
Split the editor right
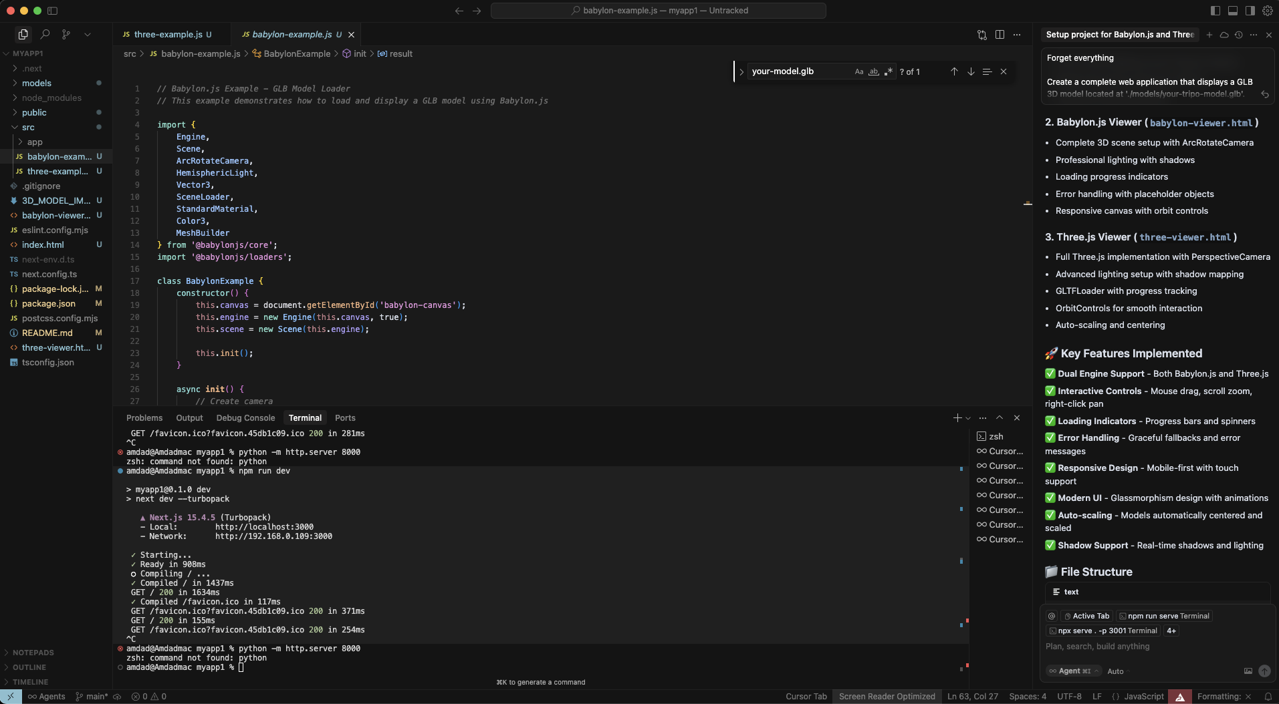point(1000,35)
